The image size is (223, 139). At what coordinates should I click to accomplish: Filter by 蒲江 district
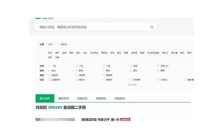tap(50, 57)
